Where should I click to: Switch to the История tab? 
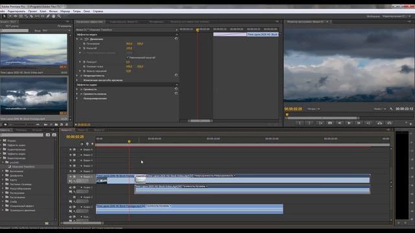(37, 130)
